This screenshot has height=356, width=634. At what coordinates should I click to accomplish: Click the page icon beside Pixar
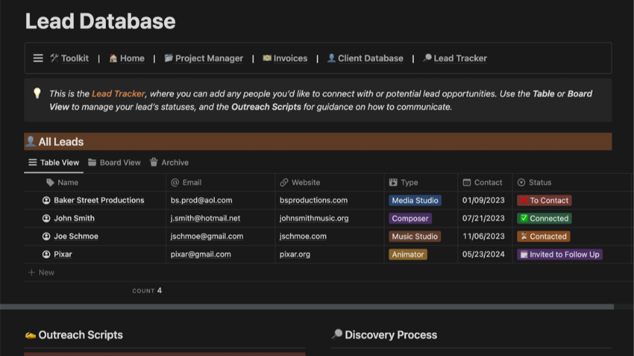click(x=46, y=254)
